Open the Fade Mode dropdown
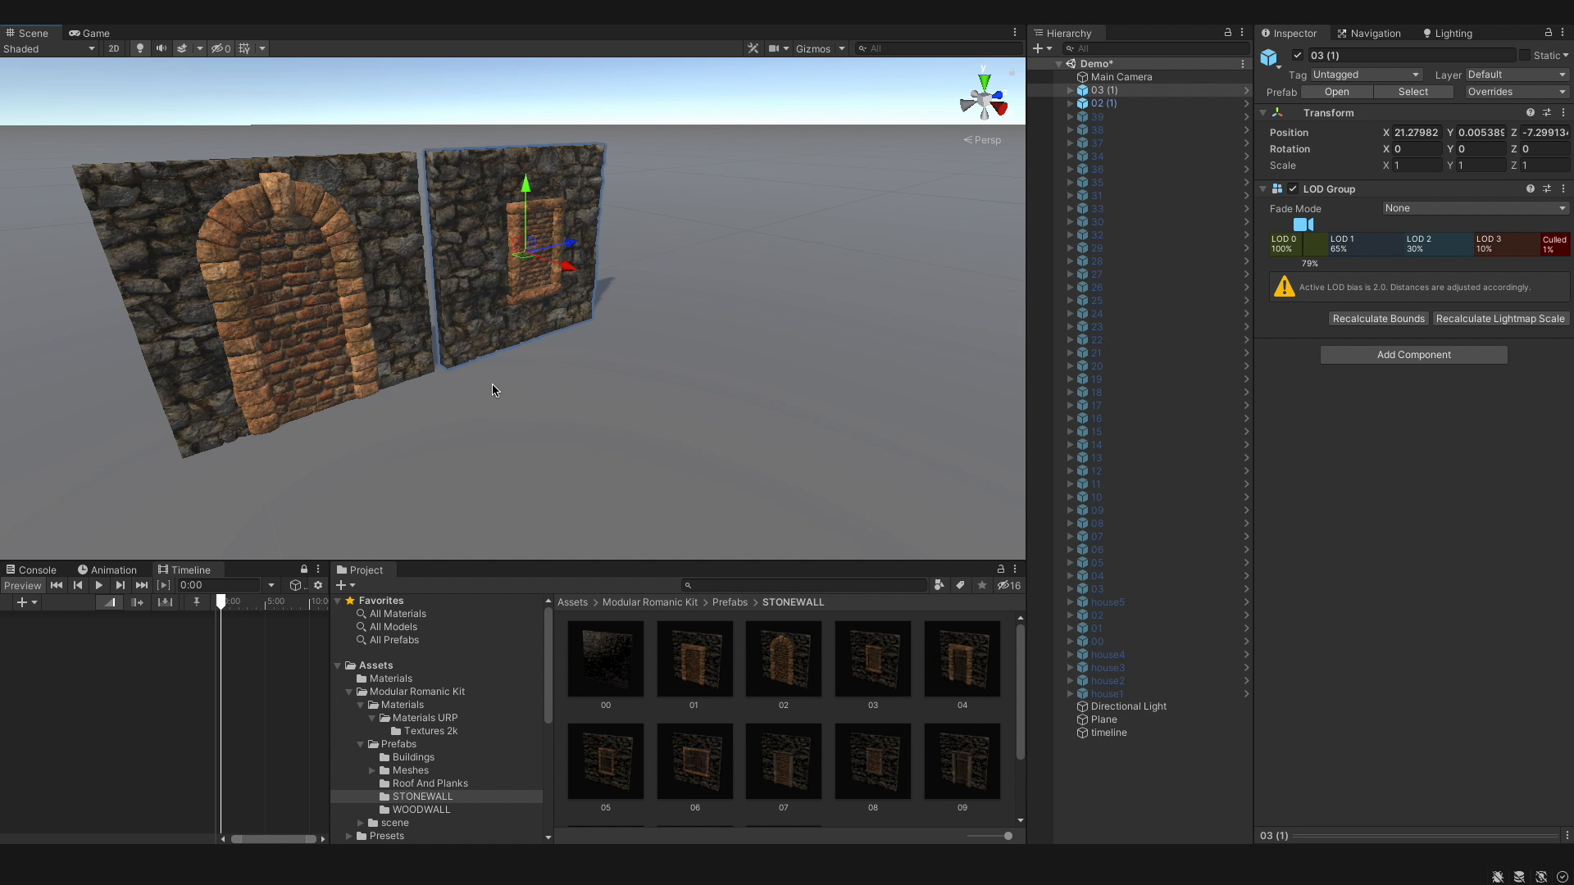The height and width of the screenshot is (885, 1574). click(1476, 208)
